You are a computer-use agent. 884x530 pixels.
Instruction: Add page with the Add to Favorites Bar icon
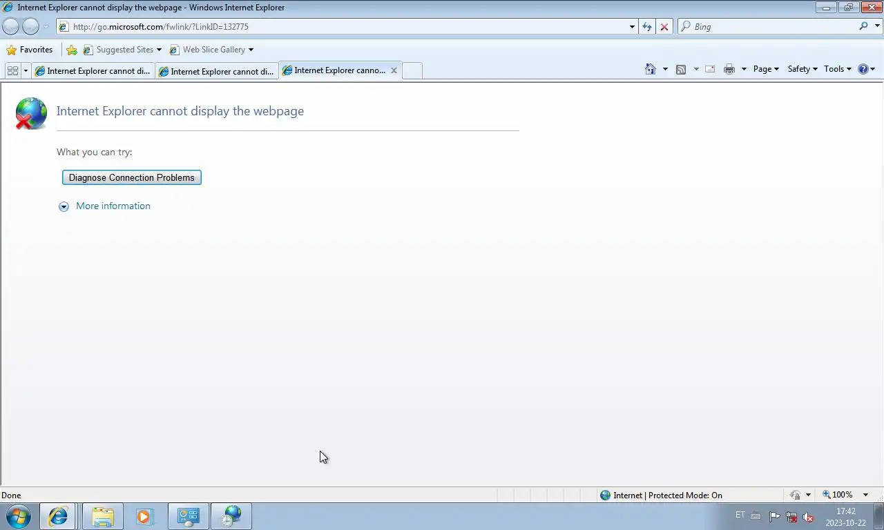click(72, 50)
